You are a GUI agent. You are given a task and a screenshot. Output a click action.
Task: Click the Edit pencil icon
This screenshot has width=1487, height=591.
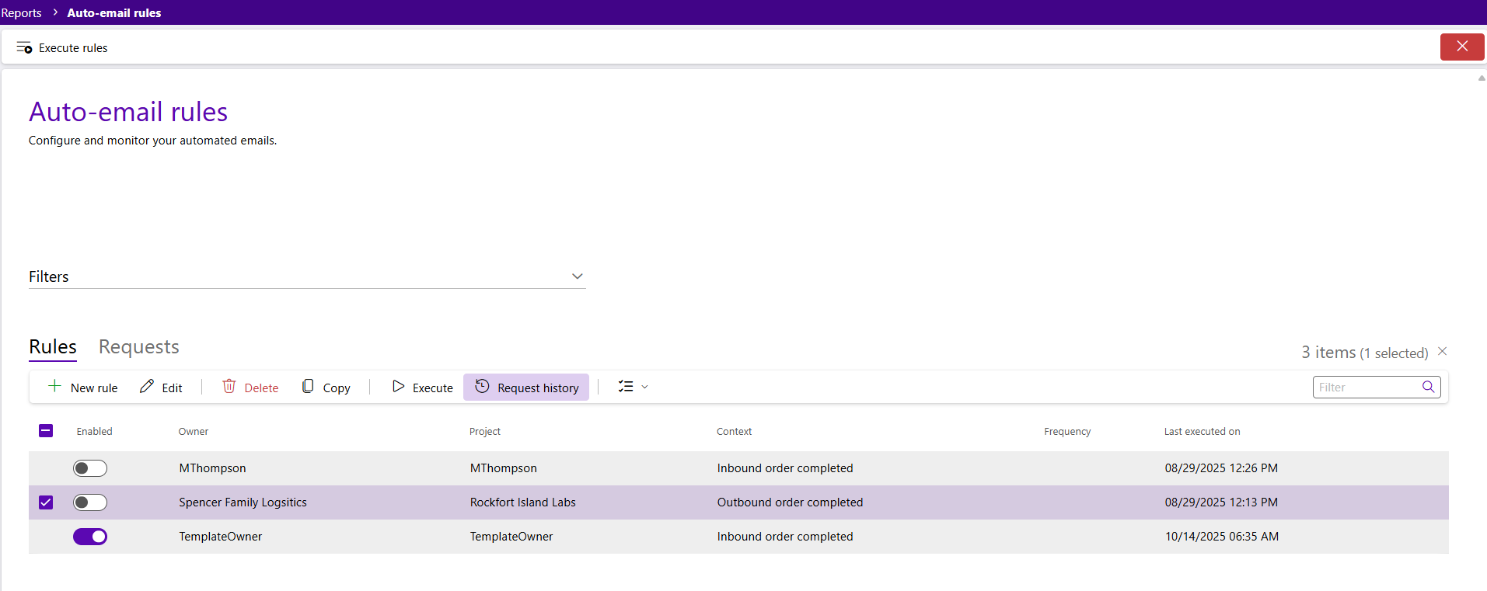tap(147, 387)
